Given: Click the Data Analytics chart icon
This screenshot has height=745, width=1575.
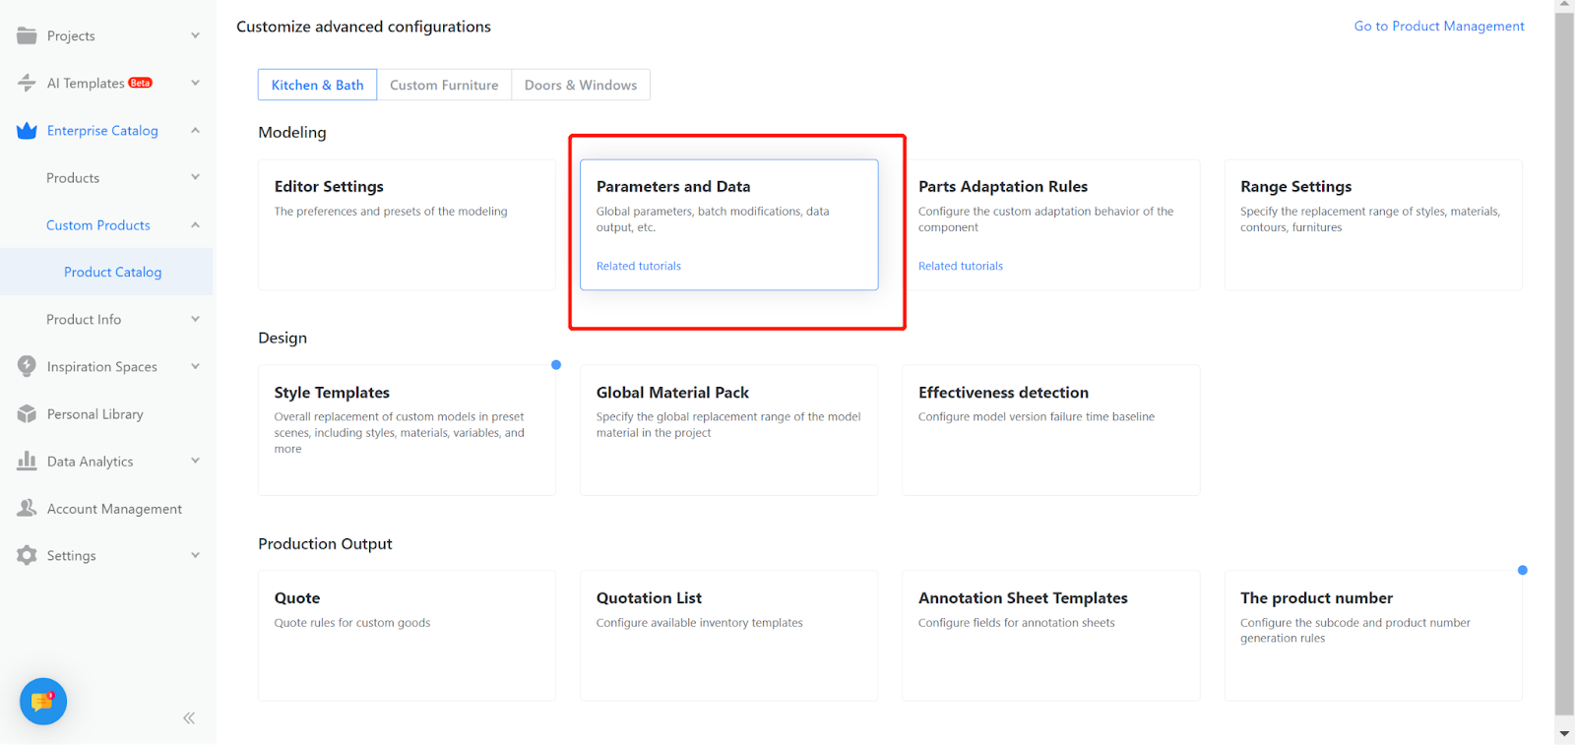Looking at the screenshot, I should [27, 461].
